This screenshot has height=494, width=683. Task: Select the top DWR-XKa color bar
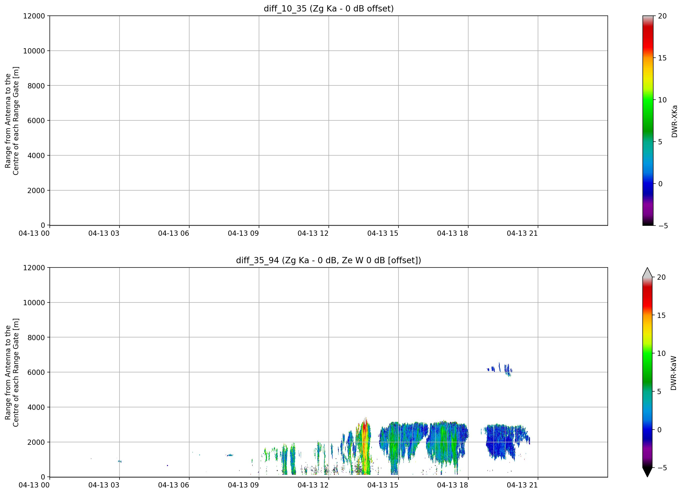tap(648, 120)
